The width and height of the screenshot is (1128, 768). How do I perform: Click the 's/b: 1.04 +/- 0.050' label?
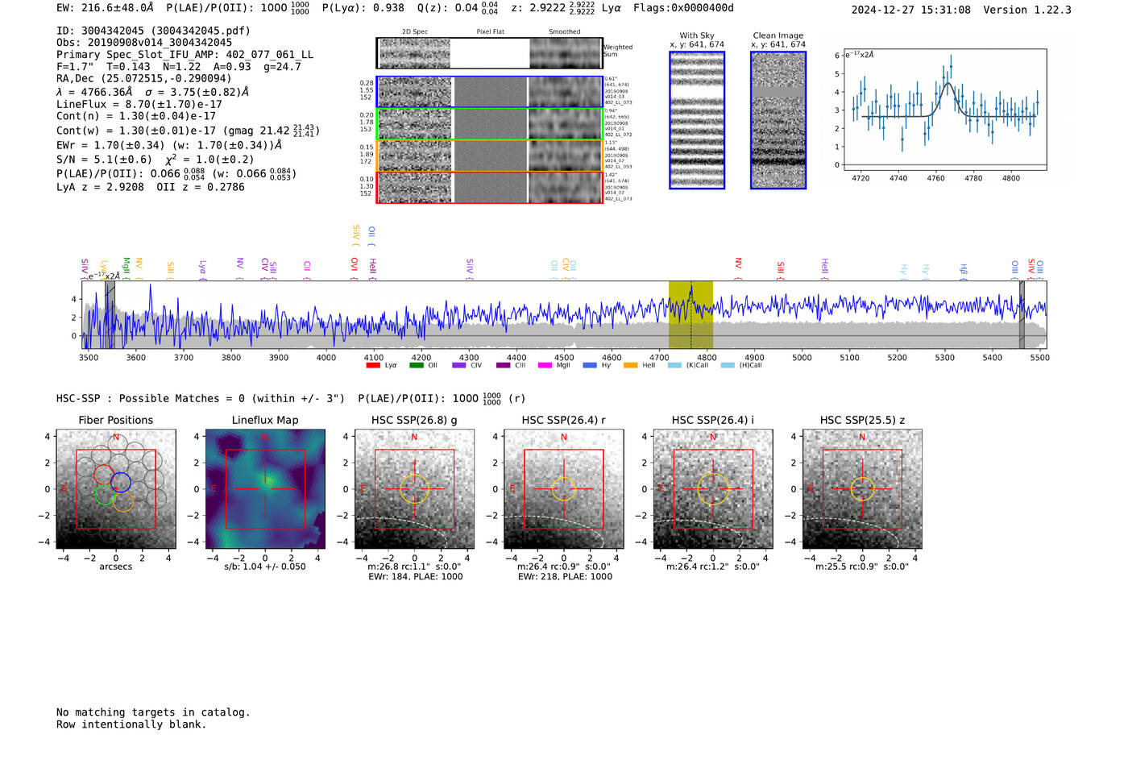coord(265,567)
